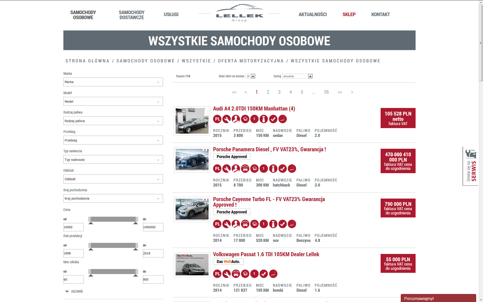The width and height of the screenshot is (483, 302).
Task: Click the PL icon on Volkswagen Passat listing
Action: click(217, 274)
